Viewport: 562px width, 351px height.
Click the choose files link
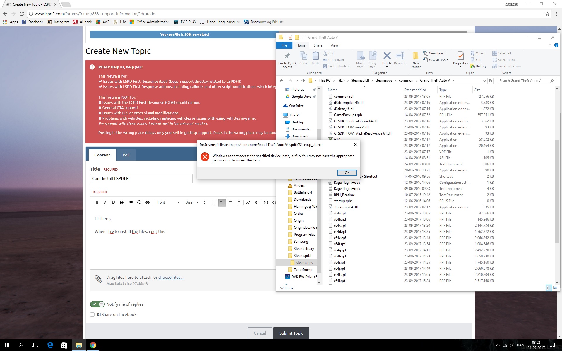tap(171, 277)
